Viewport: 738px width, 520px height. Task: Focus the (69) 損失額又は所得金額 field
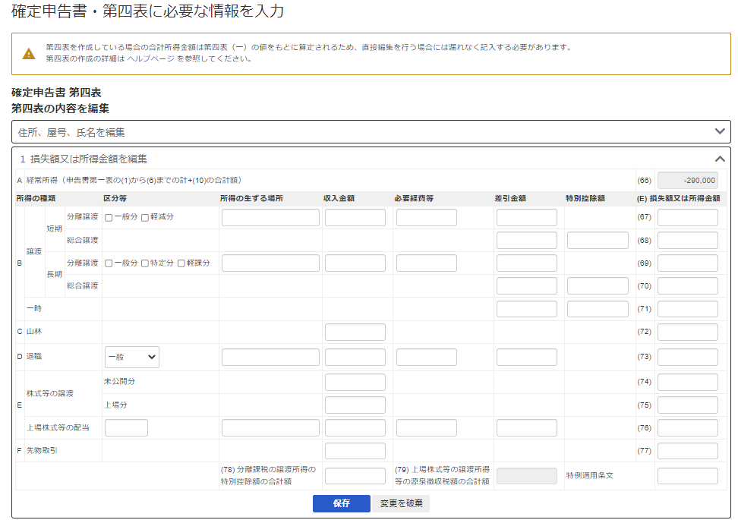coord(688,263)
